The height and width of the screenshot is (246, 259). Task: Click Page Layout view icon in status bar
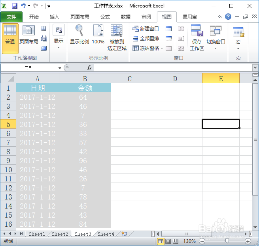168,241
